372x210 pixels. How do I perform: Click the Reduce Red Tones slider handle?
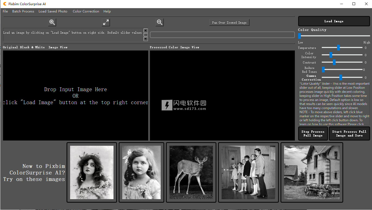(323, 70)
